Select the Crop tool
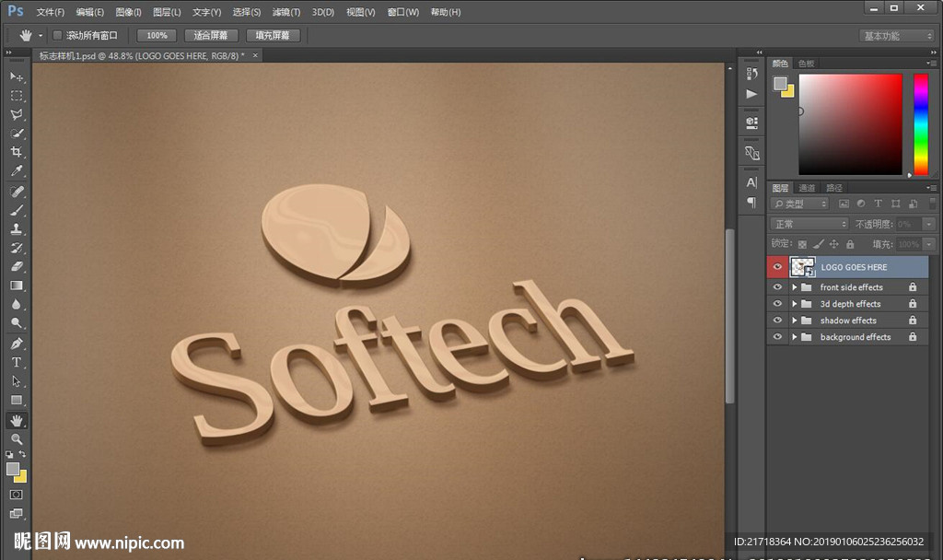 [17, 152]
